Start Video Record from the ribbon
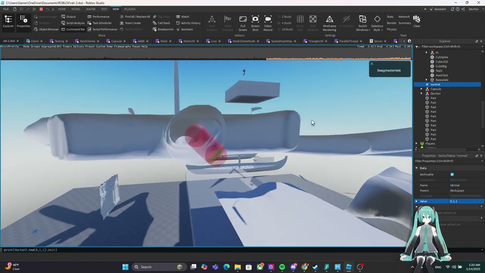This screenshot has width=485, height=273. click(268, 23)
